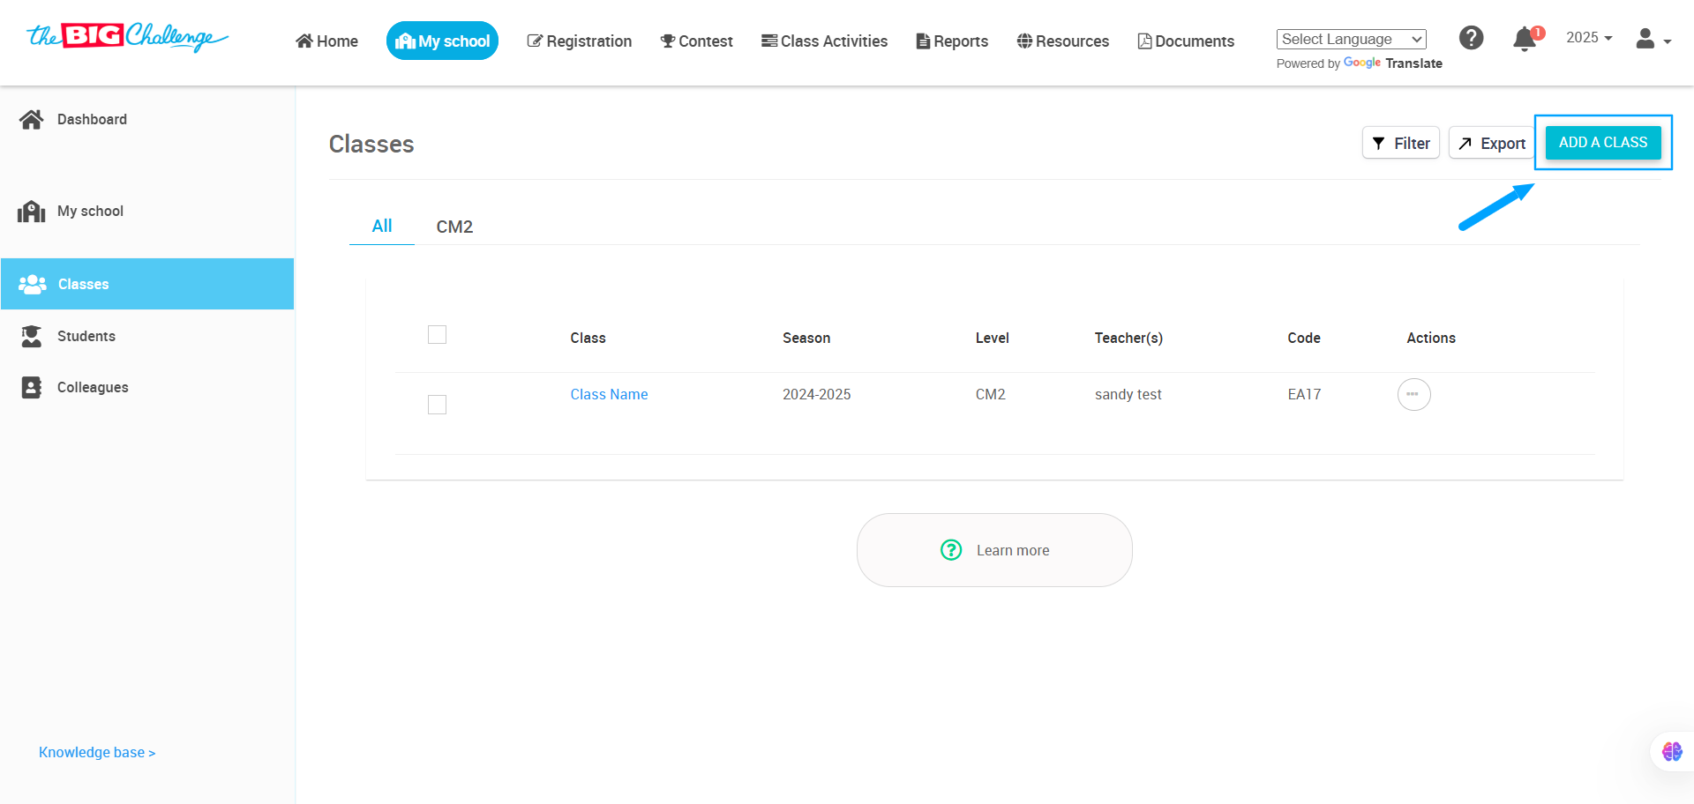Click the Classes group icon in sidebar

(33, 284)
